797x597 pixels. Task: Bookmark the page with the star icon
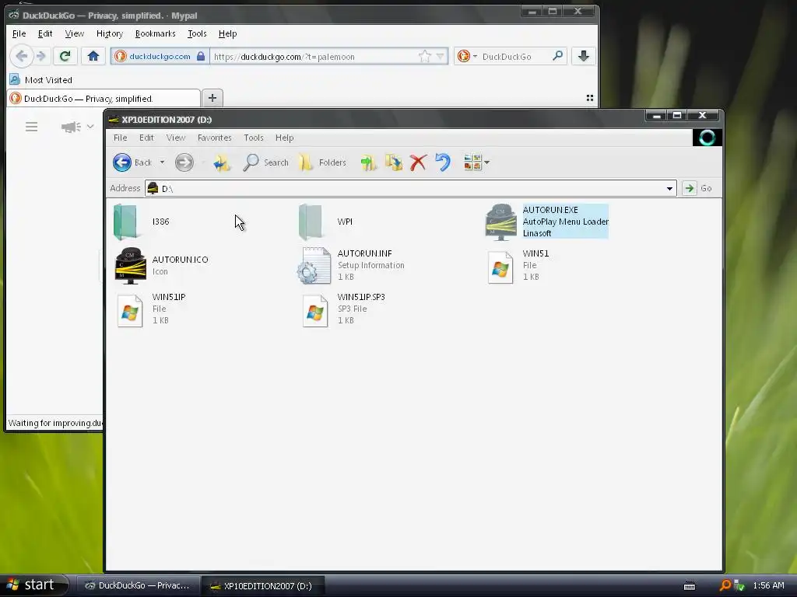424,56
